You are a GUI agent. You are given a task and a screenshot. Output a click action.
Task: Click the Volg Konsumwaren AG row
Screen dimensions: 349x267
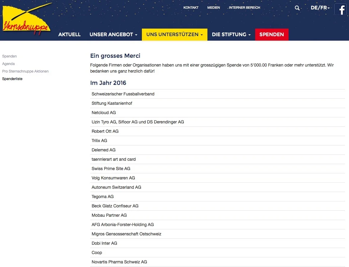pyautogui.click(x=217, y=178)
